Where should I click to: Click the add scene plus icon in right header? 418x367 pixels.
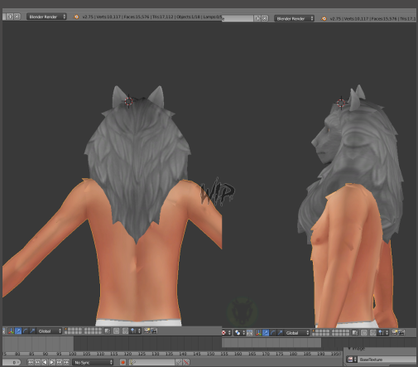pyautogui.click(x=257, y=18)
